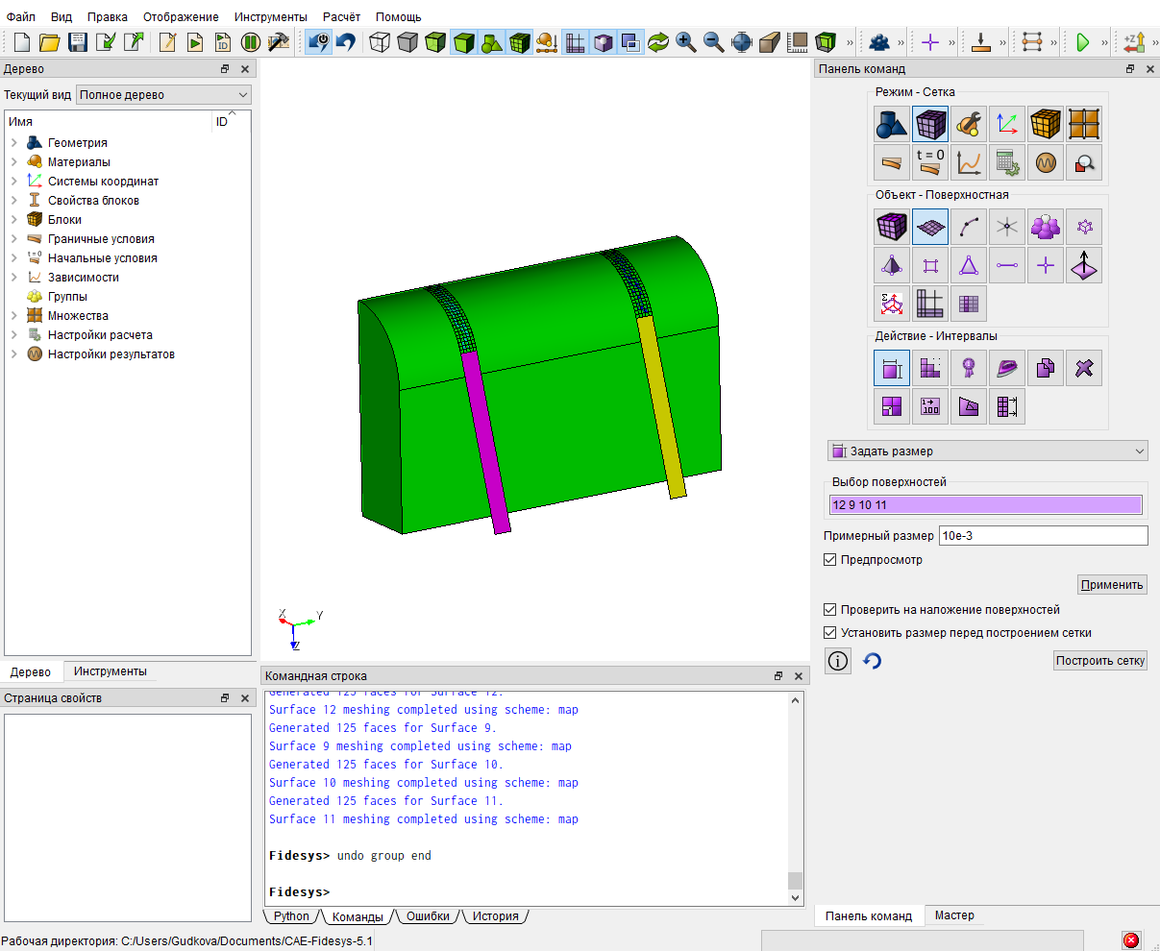Screen dimensions: 1160x951
Task: Click the blue undo arrow icon
Action: 346,42
